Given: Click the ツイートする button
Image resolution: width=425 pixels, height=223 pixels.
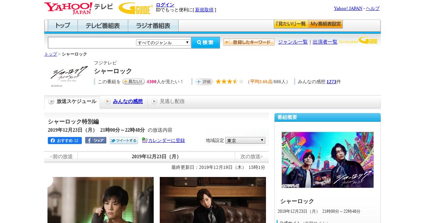Looking at the screenshot, I should tap(124, 141).
